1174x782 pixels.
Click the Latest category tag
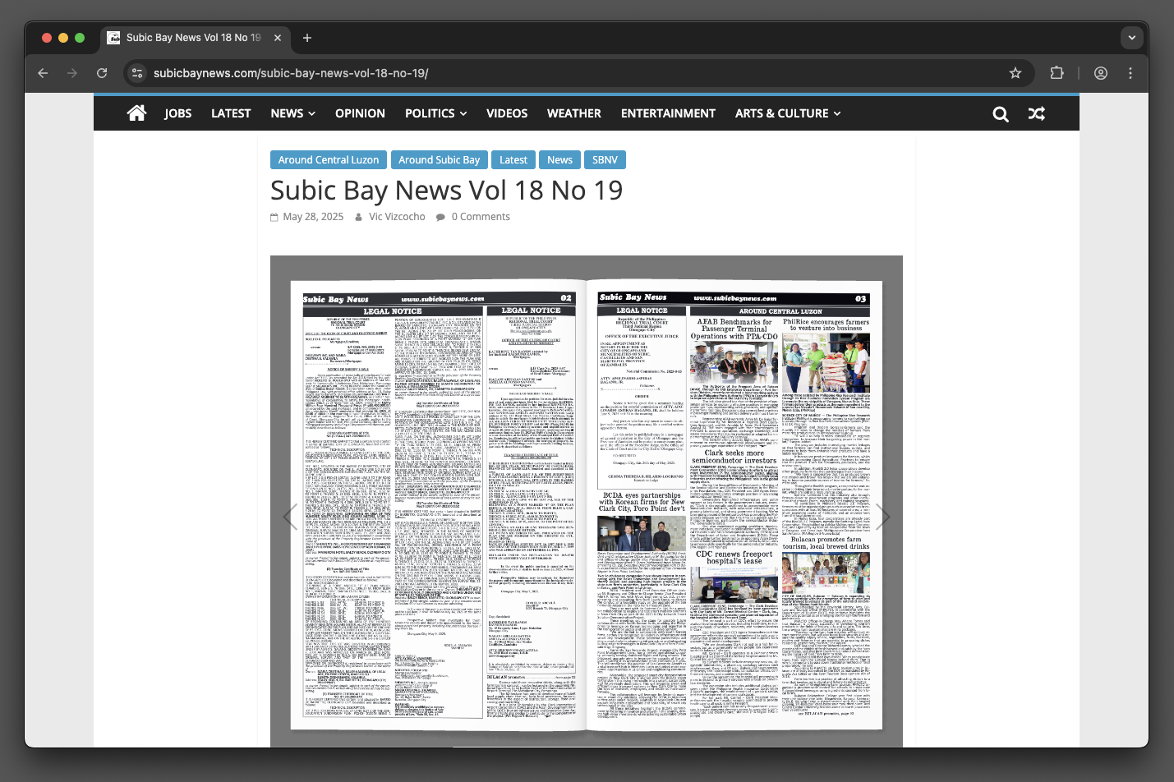[x=513, y=159]
